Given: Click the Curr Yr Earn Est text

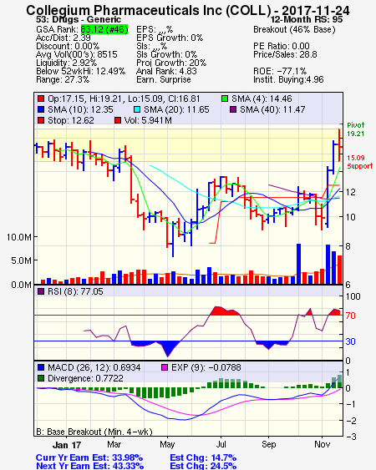Looking at the screenshot, I should click(x=89, y=458).
